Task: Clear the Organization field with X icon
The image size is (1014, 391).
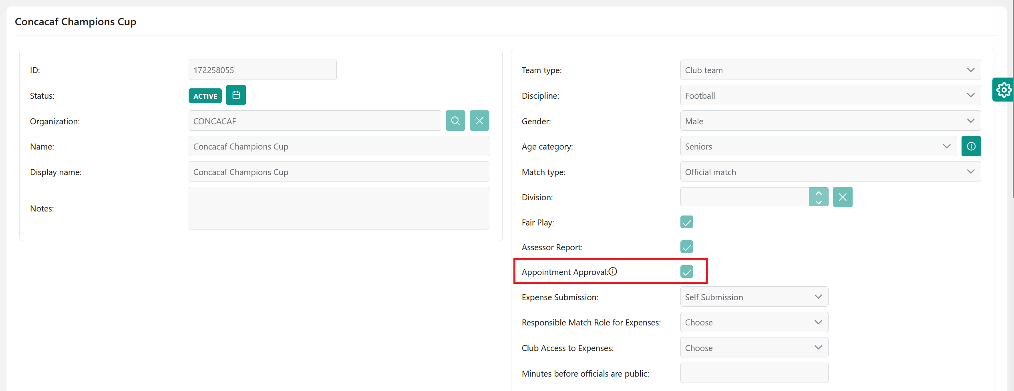Action: (x=479, y=121)
